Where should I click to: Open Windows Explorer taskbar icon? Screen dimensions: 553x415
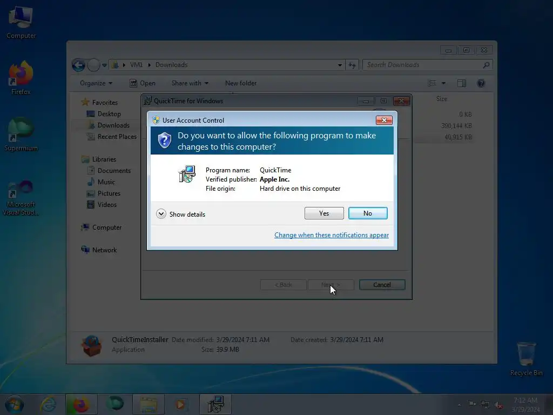[x=149, y=404]
